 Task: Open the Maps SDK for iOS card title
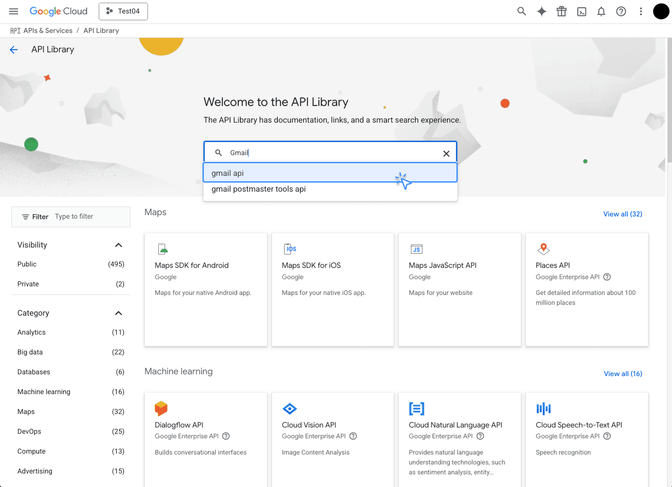tap(311, 266)
